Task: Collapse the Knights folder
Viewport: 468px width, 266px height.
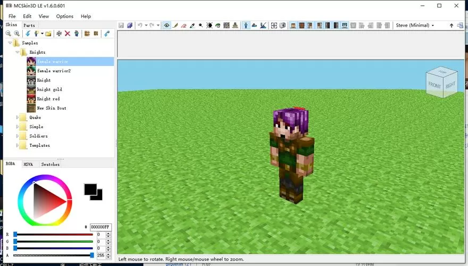Action: [x=18, y=52]
